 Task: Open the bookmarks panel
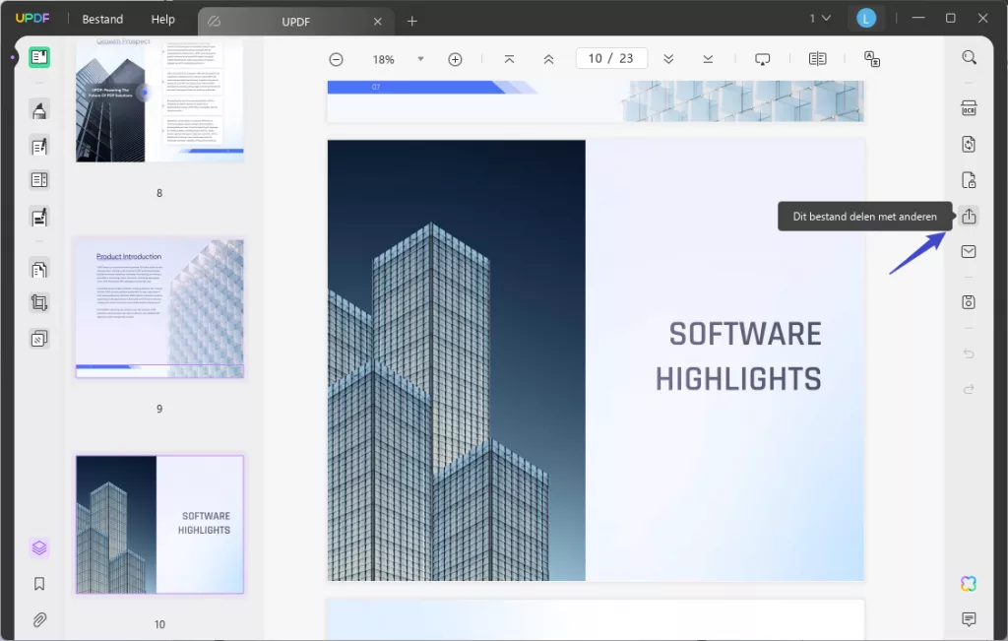pos(39,584)
